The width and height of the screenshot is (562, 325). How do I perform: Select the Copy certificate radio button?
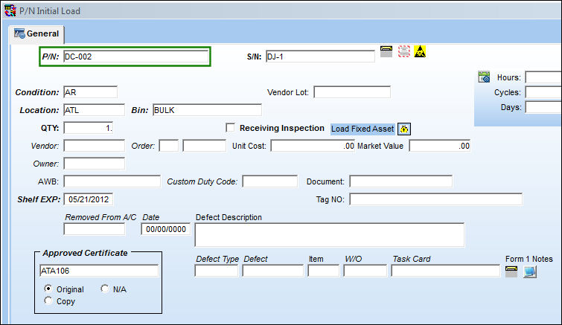click(48, 300)
